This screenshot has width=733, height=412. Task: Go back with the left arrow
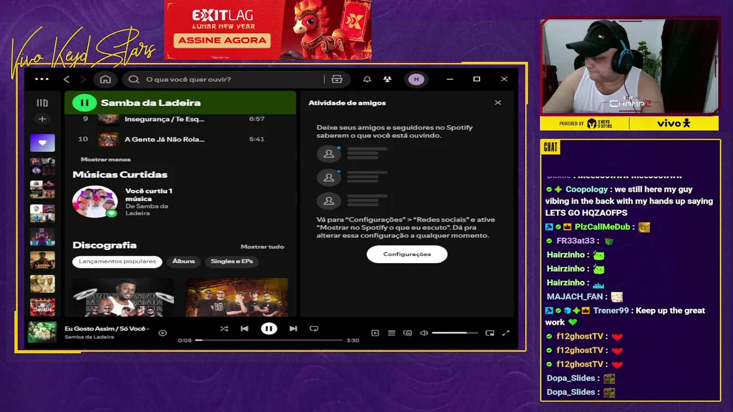pos(66,80)
